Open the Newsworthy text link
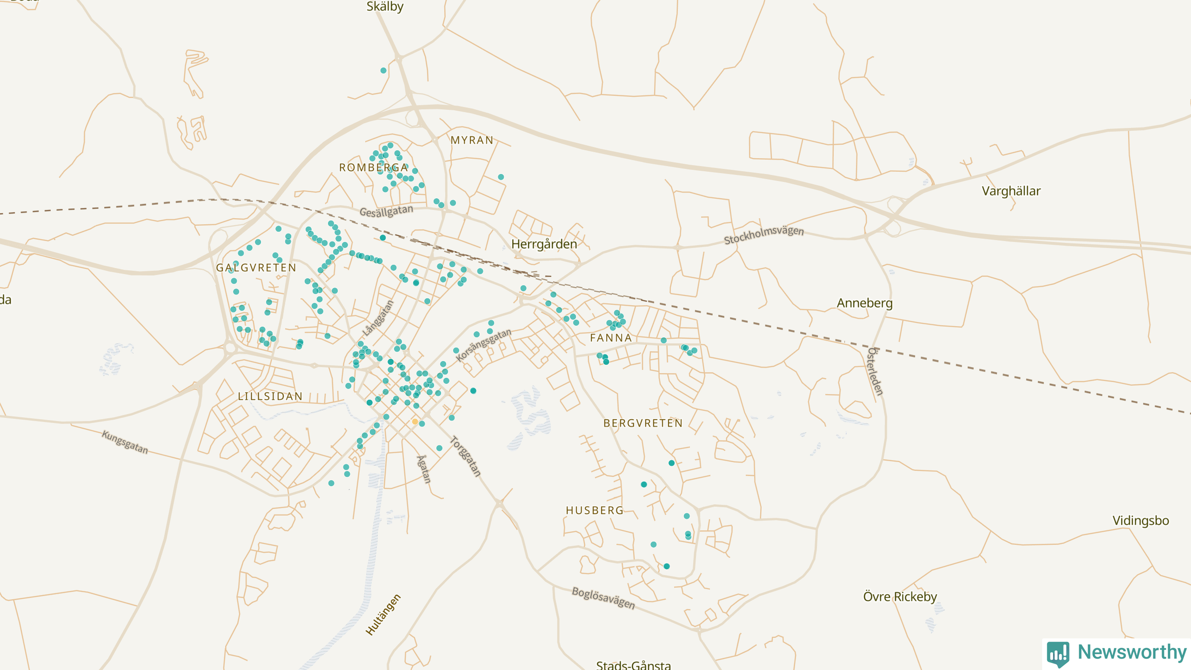1191x670 pixels. [x=1132, y=652]
